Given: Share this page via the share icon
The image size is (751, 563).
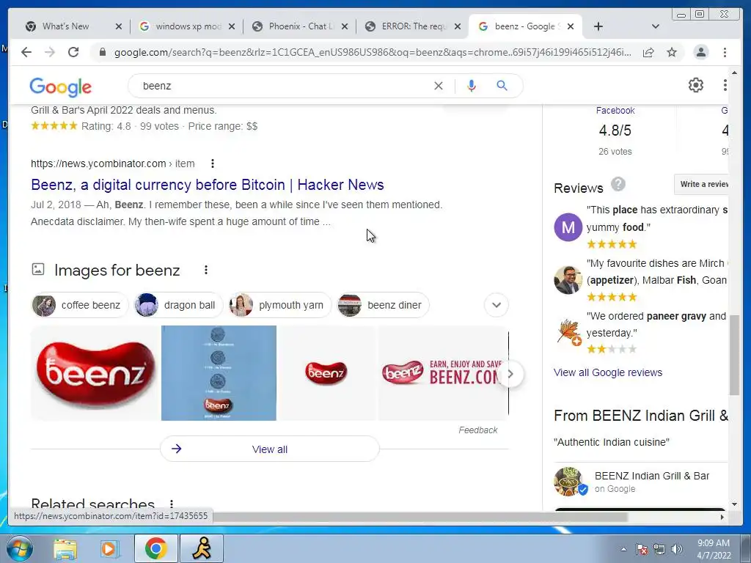Looking at the screenshot, I should 648,52.
